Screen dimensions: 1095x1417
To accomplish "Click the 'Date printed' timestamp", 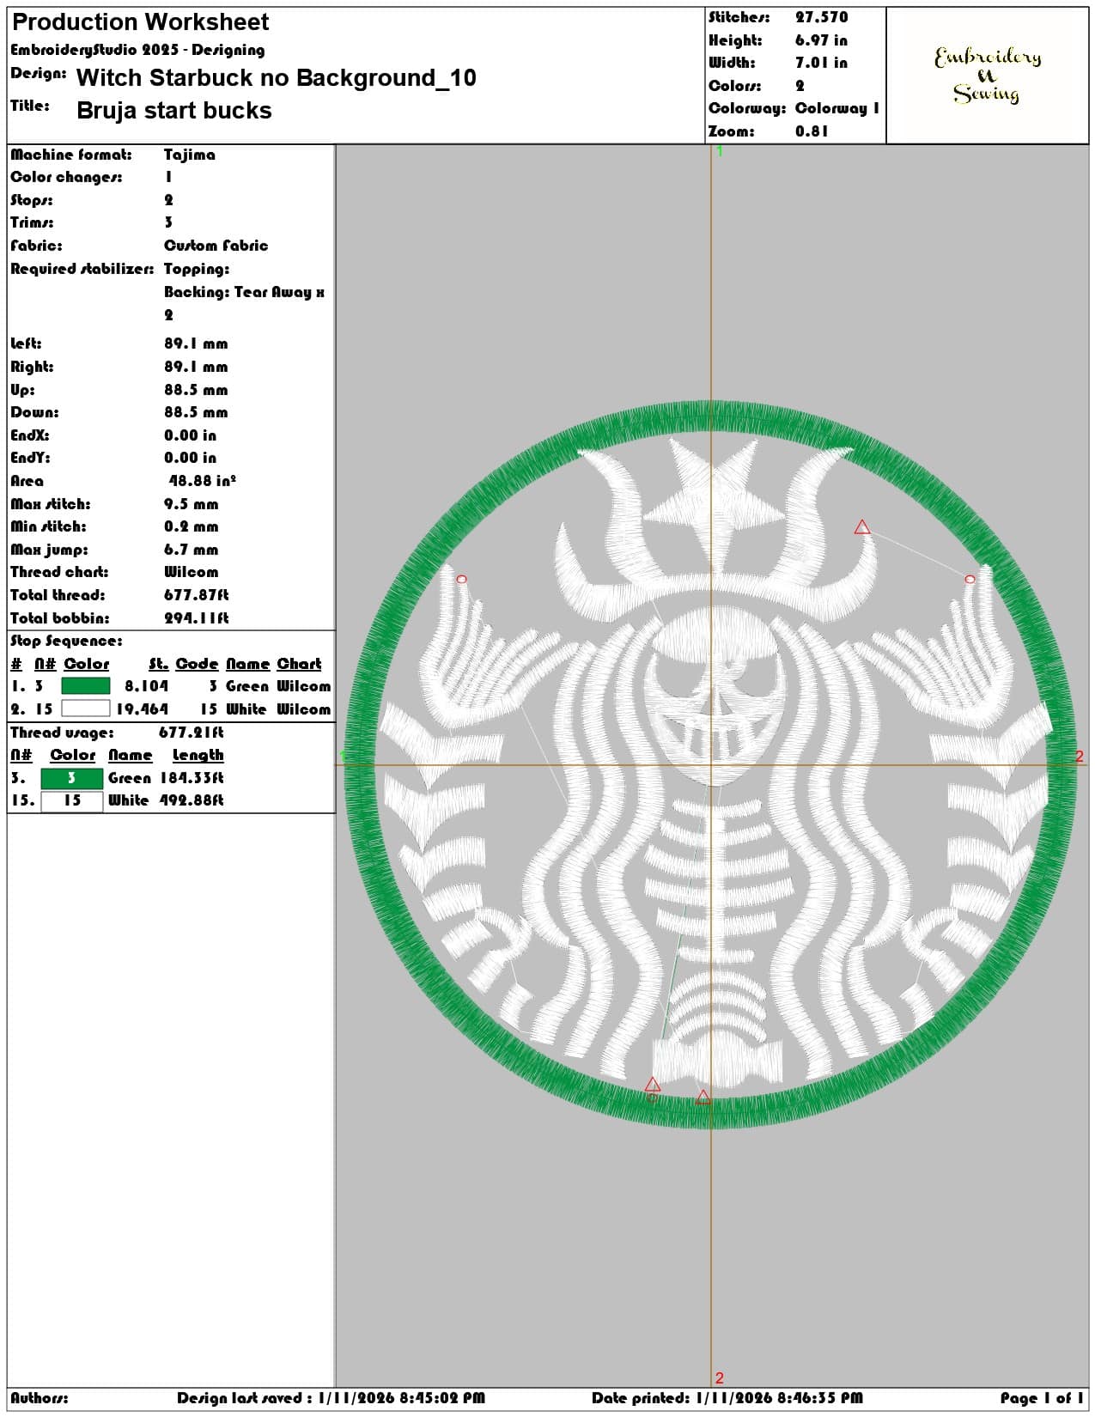I will point(727,1398).
